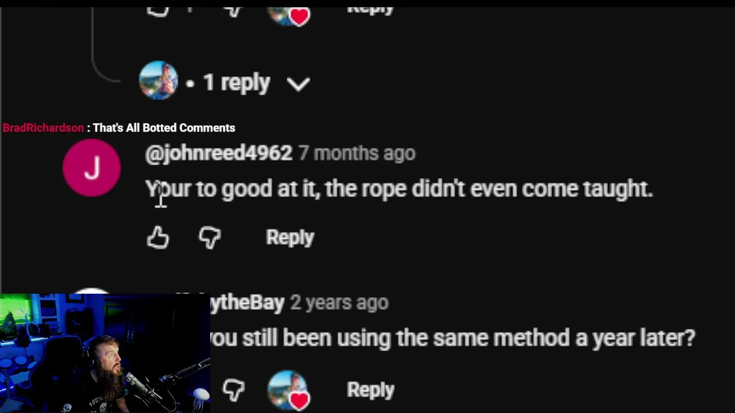Show replies via the '1 reply' text
Viewport: 735px width, 413px height.
coord(236,83)
